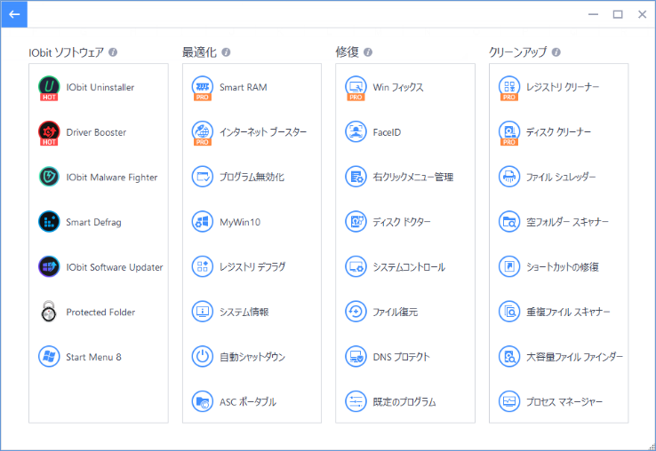Open ショートカットの修復 icon
This screenshot has width=656, height=451.
tap(509, 266)
